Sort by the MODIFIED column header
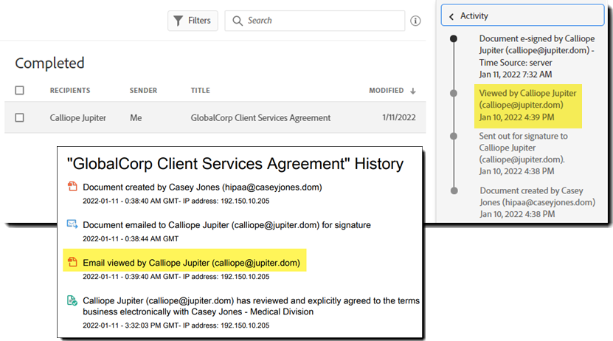The width and height of the screenshot is (613, 341). point(387,90)
